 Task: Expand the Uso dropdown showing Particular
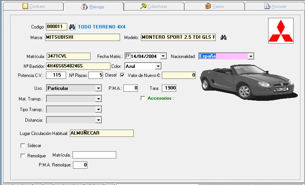tap(98, 88)
